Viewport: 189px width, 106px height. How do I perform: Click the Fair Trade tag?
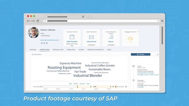click(x=80, y=72)
